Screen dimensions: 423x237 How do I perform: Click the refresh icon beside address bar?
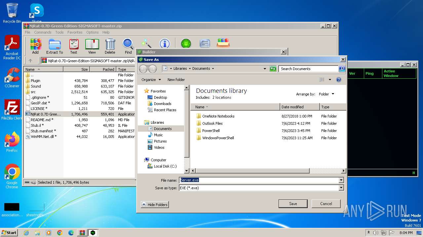click(273, 69)
